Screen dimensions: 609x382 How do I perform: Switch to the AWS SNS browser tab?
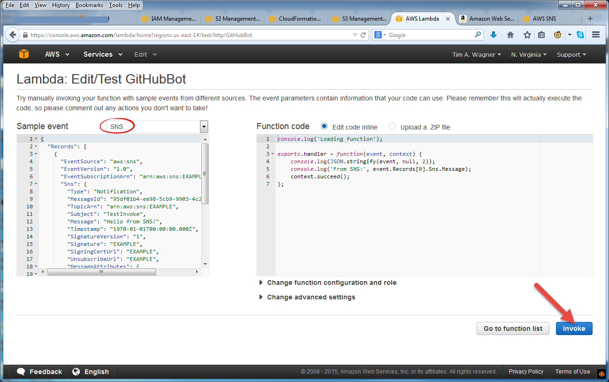(544, 19)
